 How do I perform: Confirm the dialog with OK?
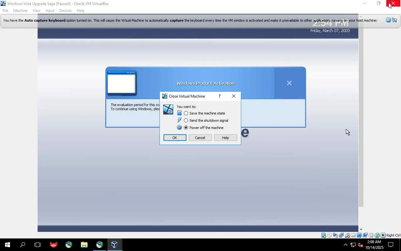pyautogui.click(x=175, y=138)
